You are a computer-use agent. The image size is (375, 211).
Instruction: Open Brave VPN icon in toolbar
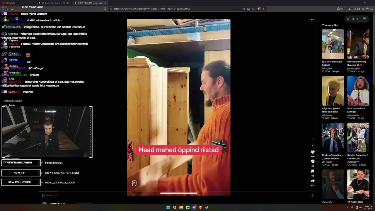tap(367, 9)
